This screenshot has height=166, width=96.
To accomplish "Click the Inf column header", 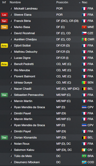I will point(4,2).
